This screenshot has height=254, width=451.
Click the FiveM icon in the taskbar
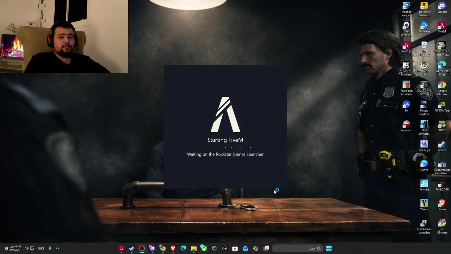[121, 248]
